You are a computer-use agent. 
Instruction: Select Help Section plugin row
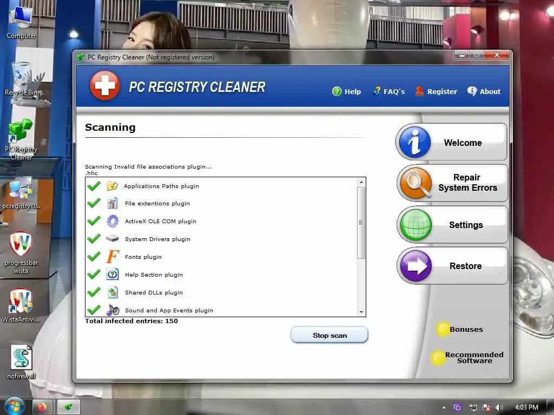[221, 275]
